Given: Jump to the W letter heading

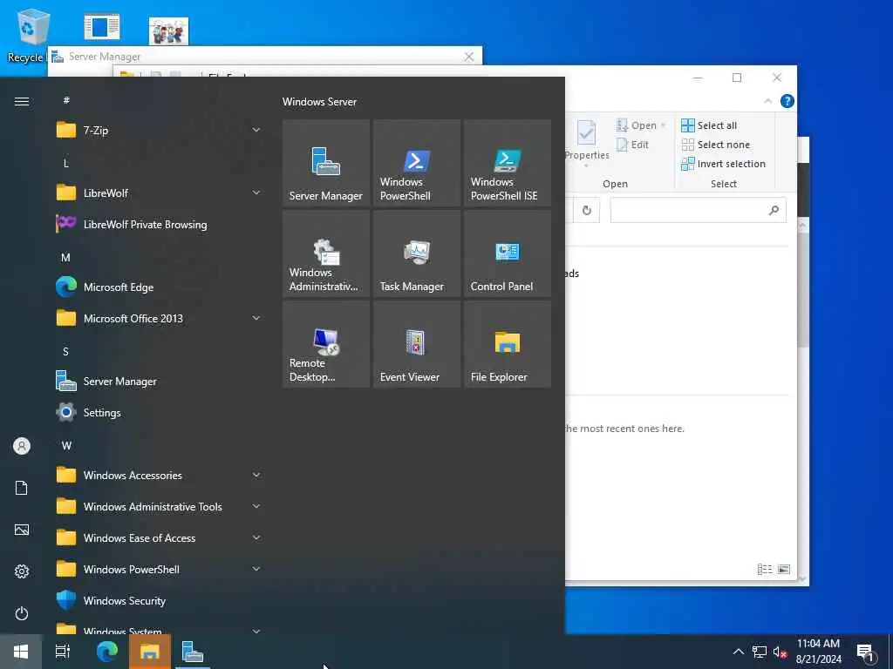Looking at the screenshot, I should [x=66, y=445].
